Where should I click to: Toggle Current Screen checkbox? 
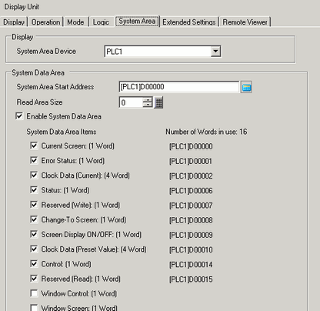pyautogui.click(x=34, y=145)
